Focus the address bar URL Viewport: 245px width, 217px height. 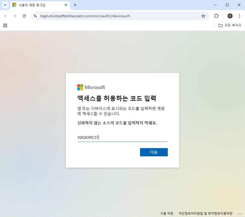click(85, 16)
